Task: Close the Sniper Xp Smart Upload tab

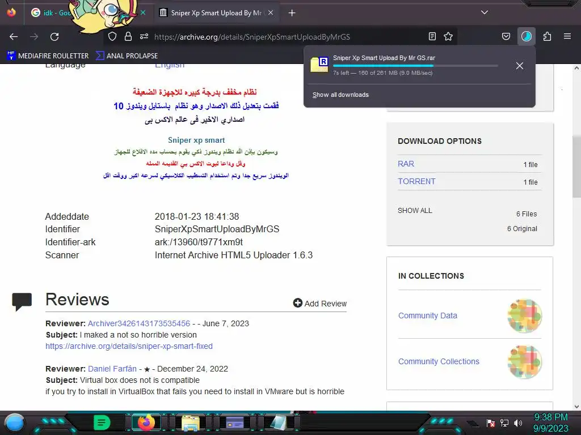Action: (x=271, y=13)
